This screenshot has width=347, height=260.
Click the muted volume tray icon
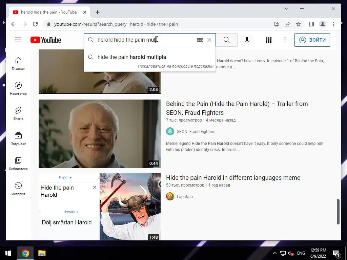(291, 253)
